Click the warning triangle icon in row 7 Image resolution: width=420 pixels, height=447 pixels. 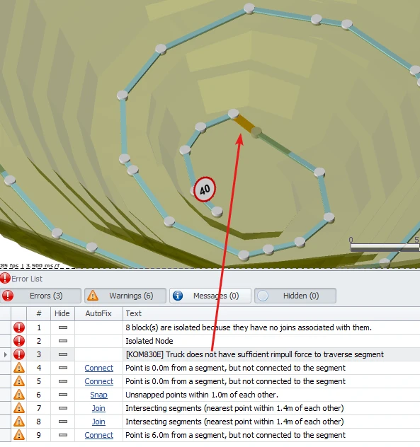click(x=19, y=408)
